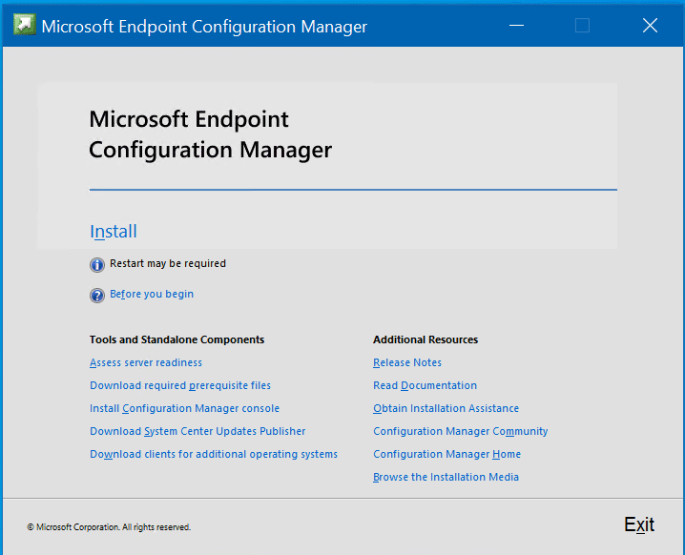Browse the Installation Media

pos(446,477)
